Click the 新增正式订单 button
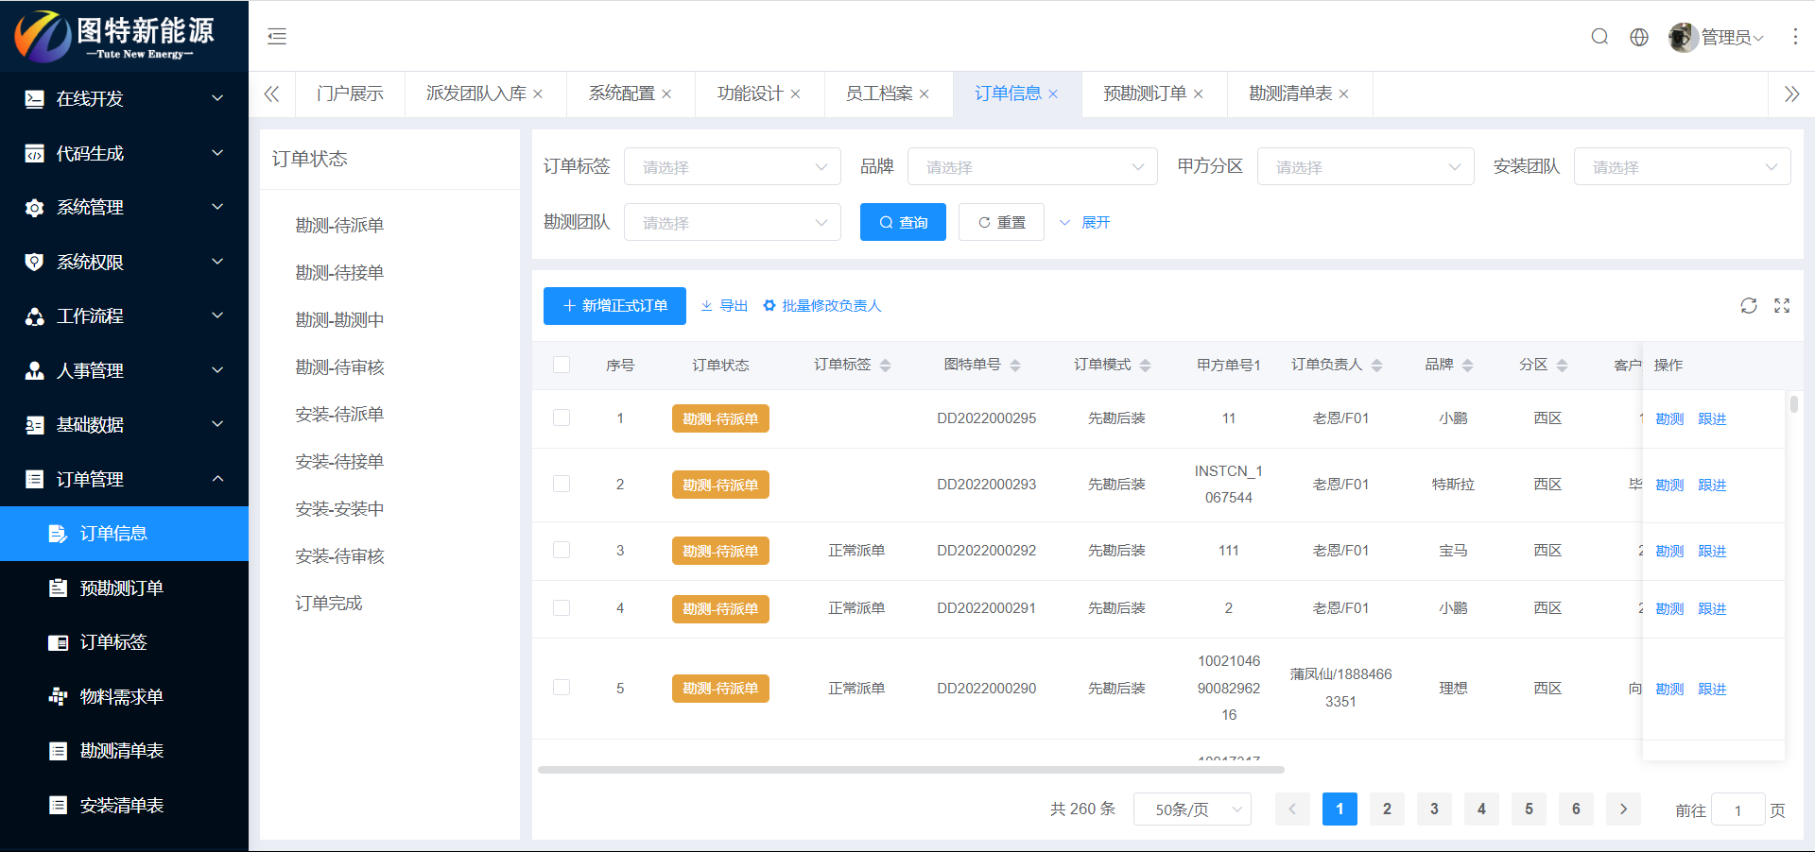Image resolution: width=1815 pixels, height=852 pixels. (x=614, y=306)
